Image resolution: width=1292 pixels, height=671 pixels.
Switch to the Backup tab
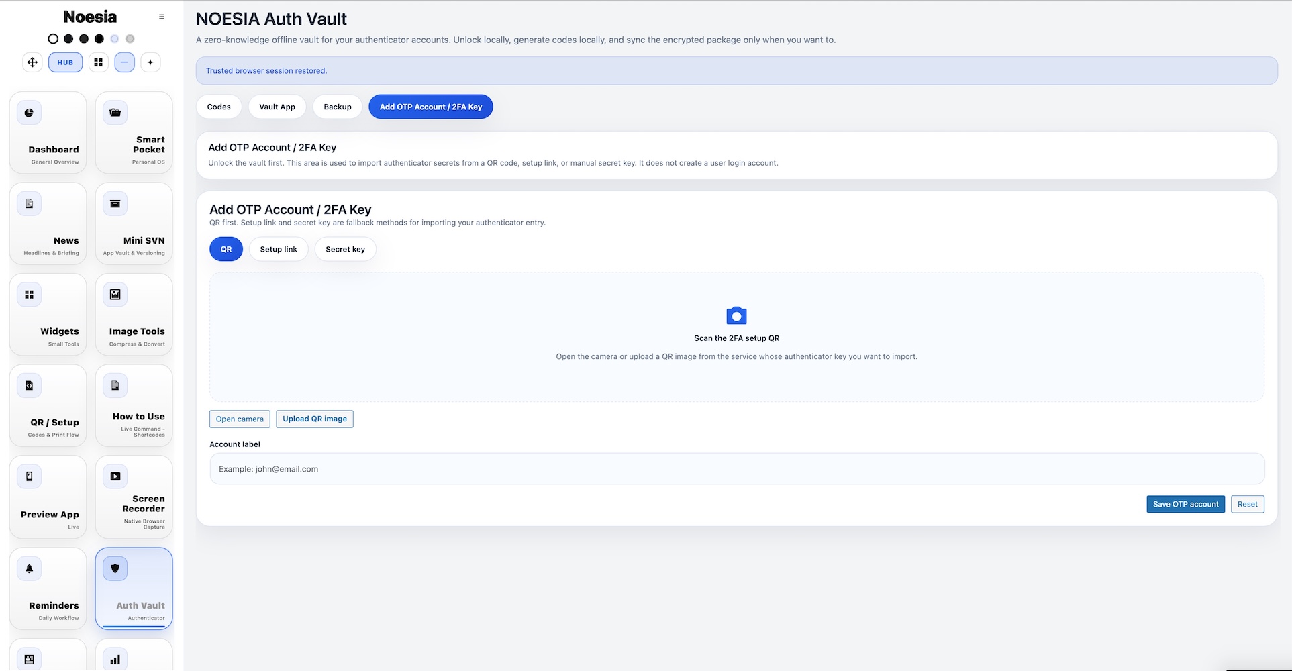pos(338,107)
